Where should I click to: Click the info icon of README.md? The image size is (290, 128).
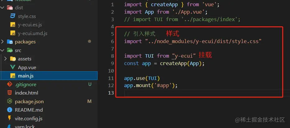(10, 110)
